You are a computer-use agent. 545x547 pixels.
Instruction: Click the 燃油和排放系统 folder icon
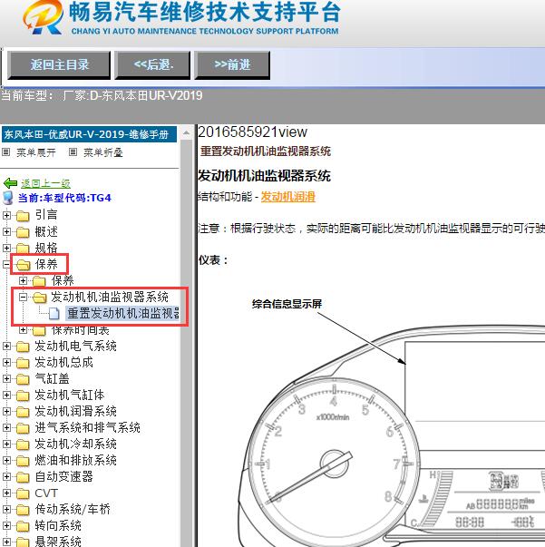[x=23, y=461]
